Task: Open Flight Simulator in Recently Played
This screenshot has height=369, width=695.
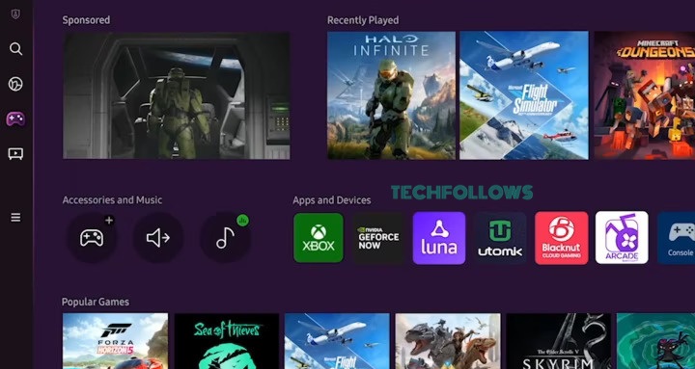Action: (x=524, y=95)
